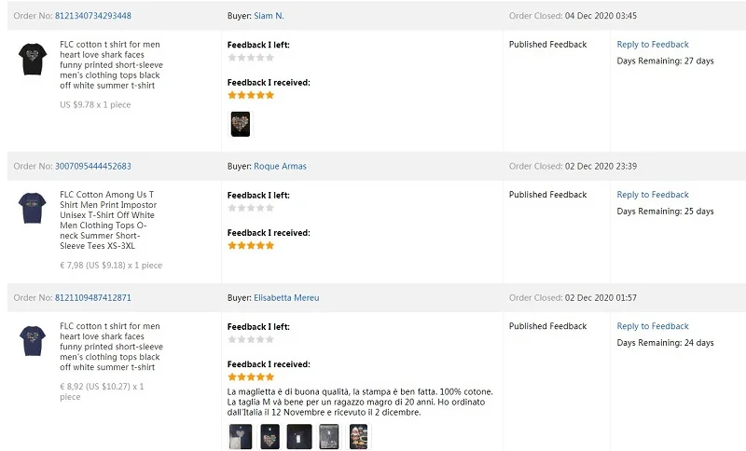746x451 pixels.
Task: Open black heart t-shirt product image
Action: coord(33,60)
